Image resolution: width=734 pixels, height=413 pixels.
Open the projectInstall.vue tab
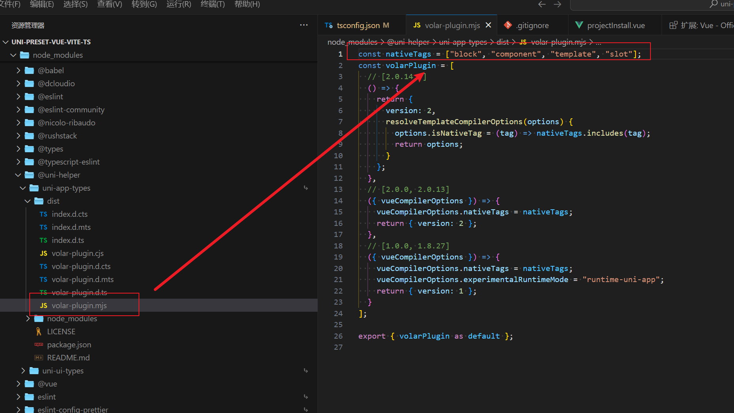616,25
